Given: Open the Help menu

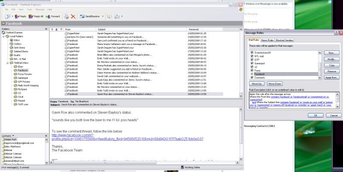Looking at the screenshot, I should 50,9.
